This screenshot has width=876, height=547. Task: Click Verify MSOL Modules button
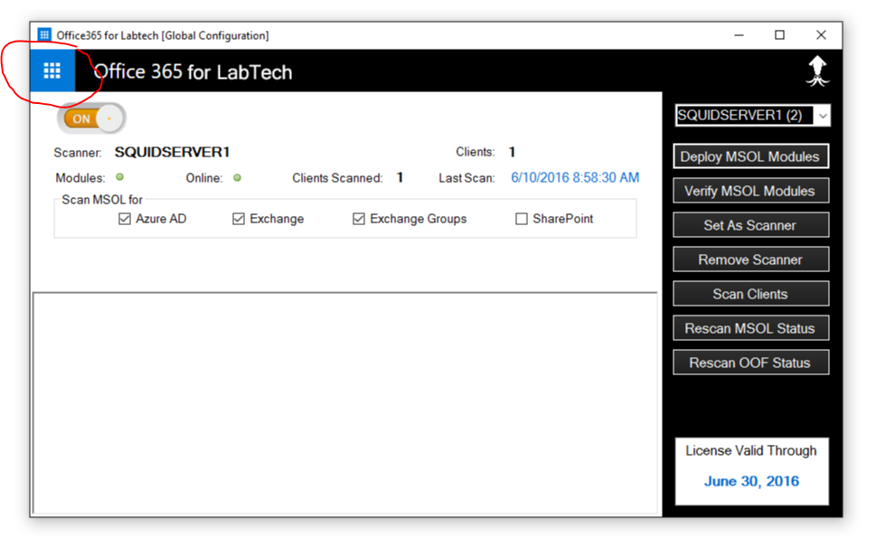[750, 191]
